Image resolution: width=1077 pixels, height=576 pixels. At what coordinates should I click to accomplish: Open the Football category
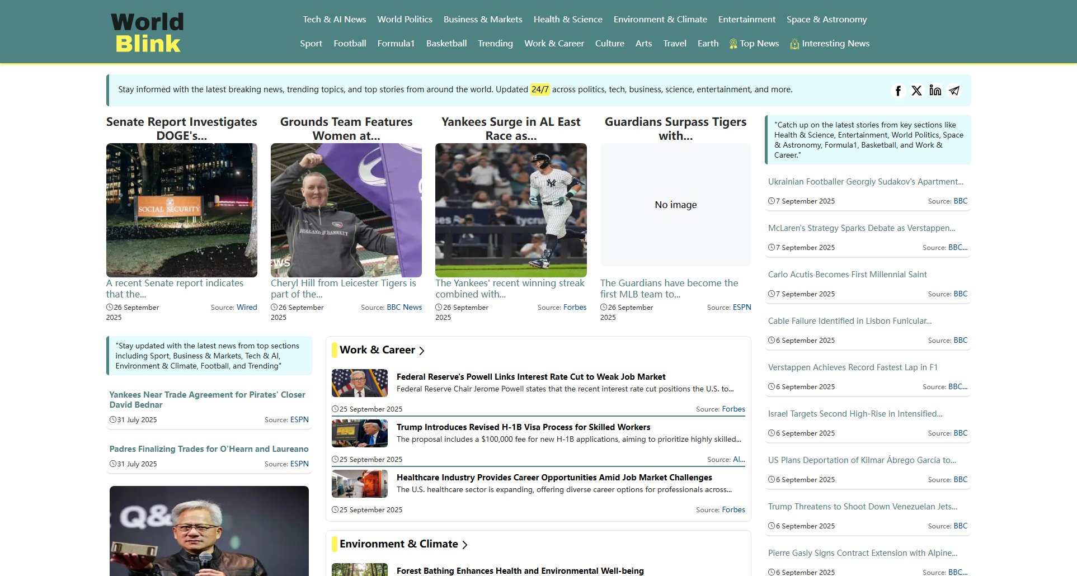350,44
